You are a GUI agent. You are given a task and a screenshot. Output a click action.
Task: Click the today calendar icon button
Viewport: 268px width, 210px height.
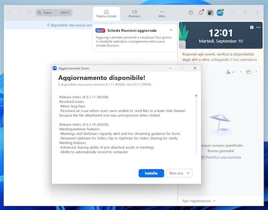point(249,72)
